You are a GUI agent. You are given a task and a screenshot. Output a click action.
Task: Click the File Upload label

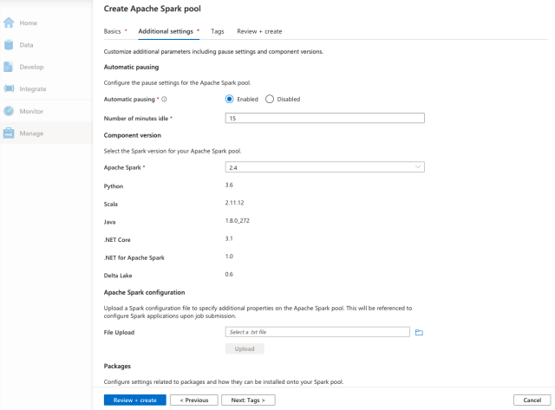click(119, 332)
